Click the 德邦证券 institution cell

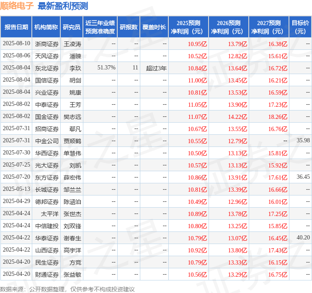47,202
